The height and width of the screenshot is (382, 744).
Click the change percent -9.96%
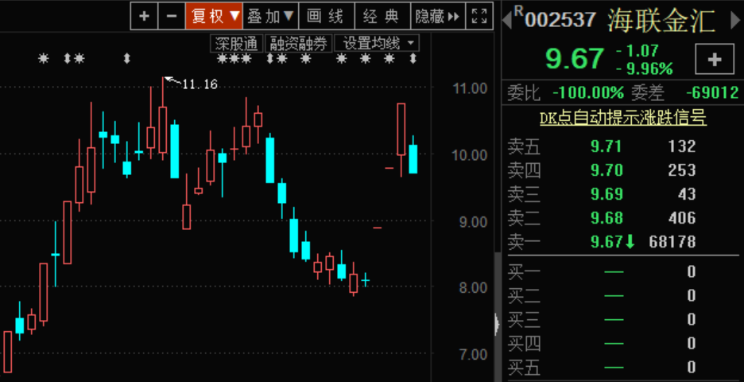coord(645,69)
